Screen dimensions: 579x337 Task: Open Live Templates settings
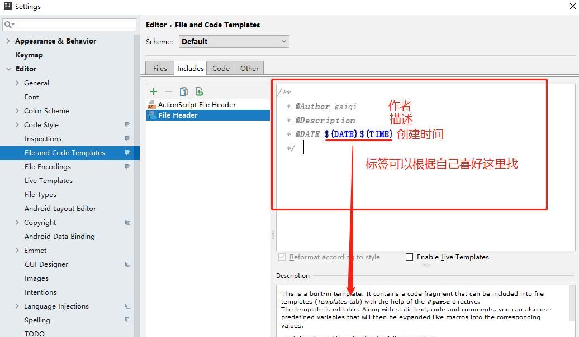[x=49, y=181]
